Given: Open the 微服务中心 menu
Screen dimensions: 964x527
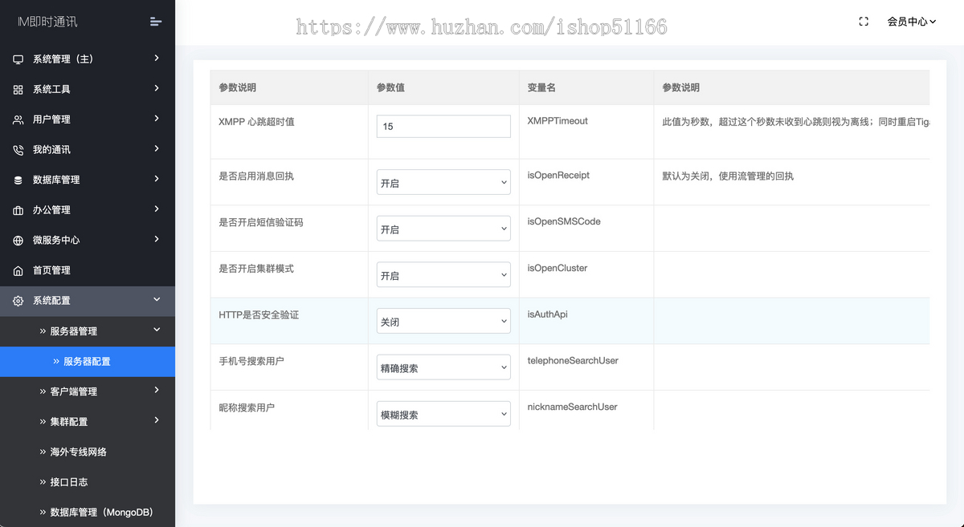Looking at the screenshot, I should tap(88, 241).
